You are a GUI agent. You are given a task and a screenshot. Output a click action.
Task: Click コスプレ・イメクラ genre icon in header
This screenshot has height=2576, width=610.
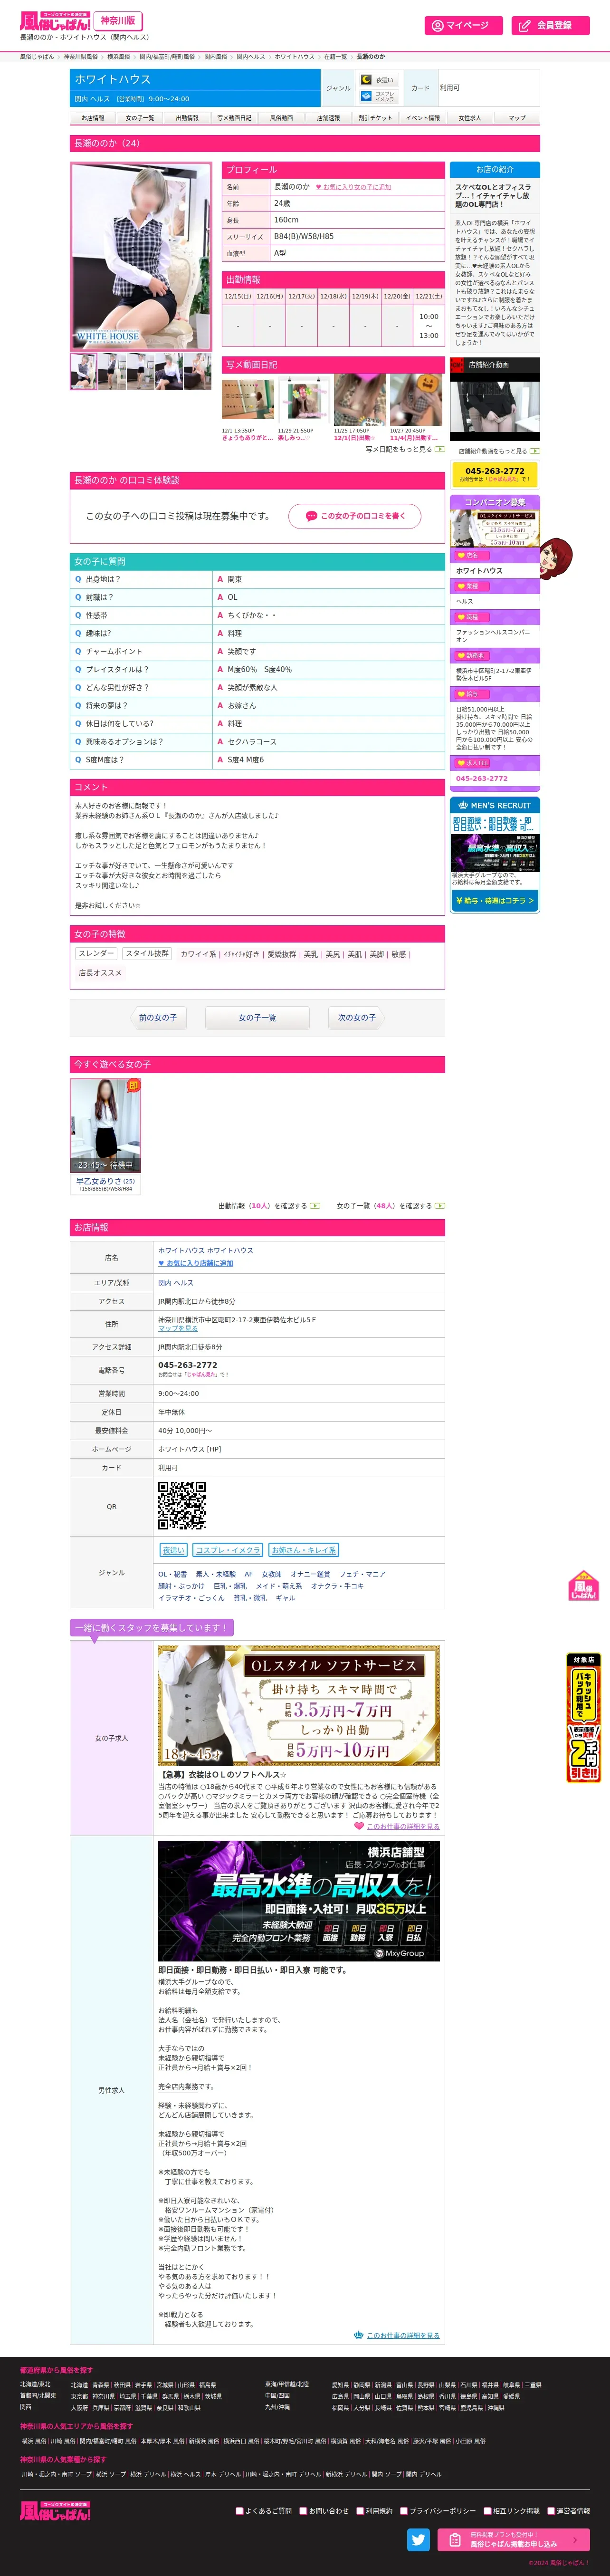click(x=379, y=96)
